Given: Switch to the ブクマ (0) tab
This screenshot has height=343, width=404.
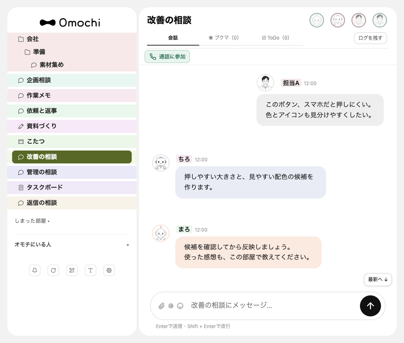Looking at the screenshot, I should 224,38.
